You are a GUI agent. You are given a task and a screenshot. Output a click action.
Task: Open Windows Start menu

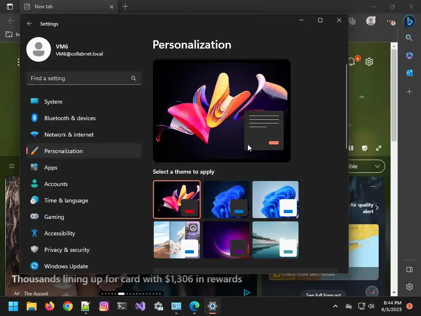click(13, 306)
